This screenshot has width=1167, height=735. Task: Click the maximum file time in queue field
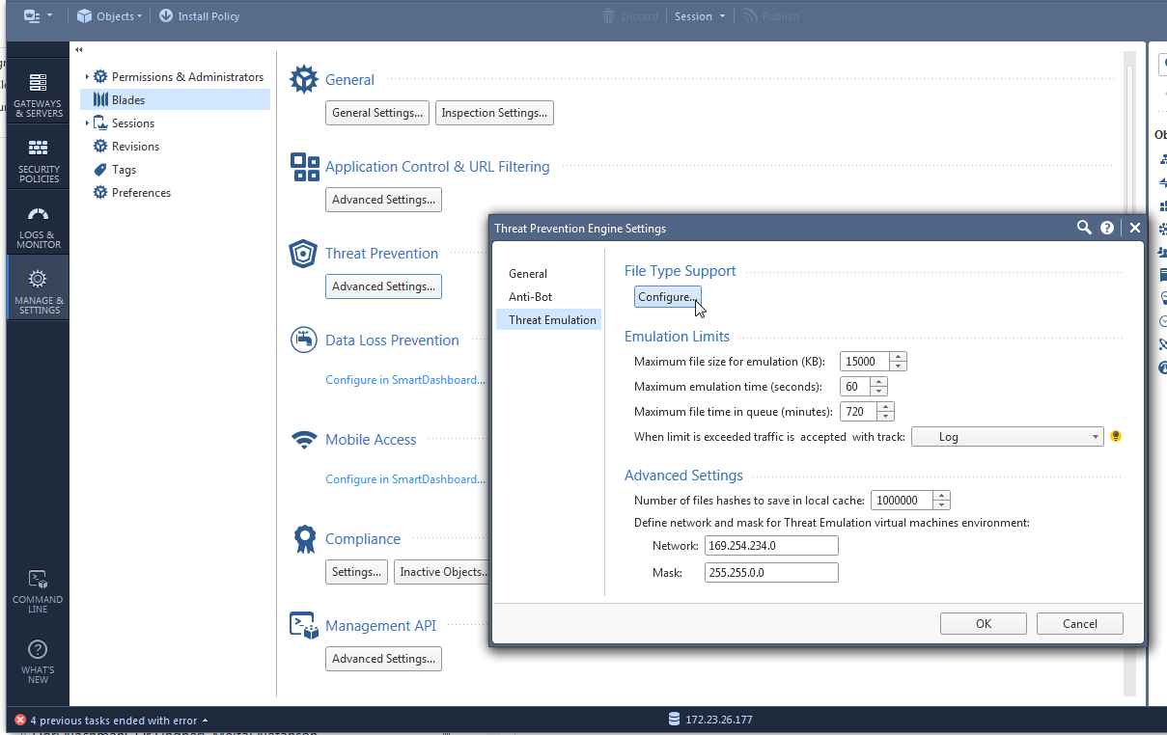pyautogui.click(x=859, y=412)
